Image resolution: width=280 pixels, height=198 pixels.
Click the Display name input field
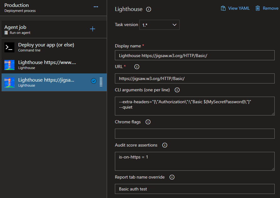195,55
